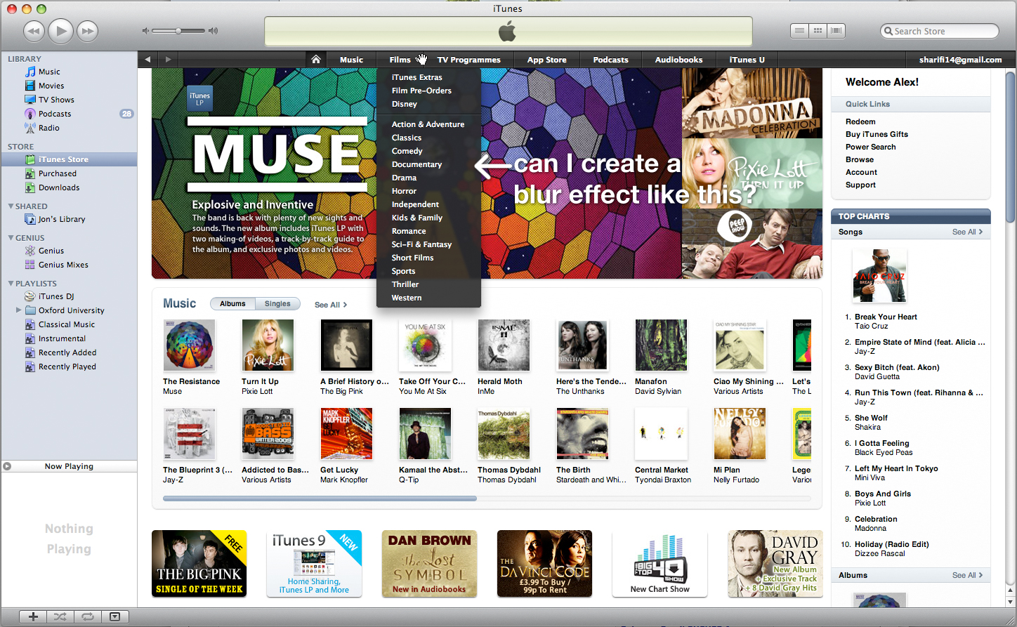This screenshot has height=627, width=1017.
Task: Play the current track with Play button
Action: (x=61, y=30)
